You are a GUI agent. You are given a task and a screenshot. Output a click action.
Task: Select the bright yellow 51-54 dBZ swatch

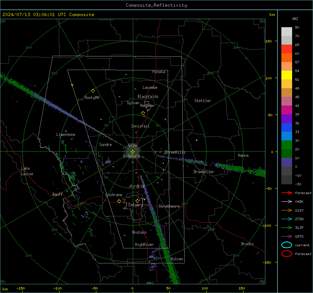[x=287, y=75]
